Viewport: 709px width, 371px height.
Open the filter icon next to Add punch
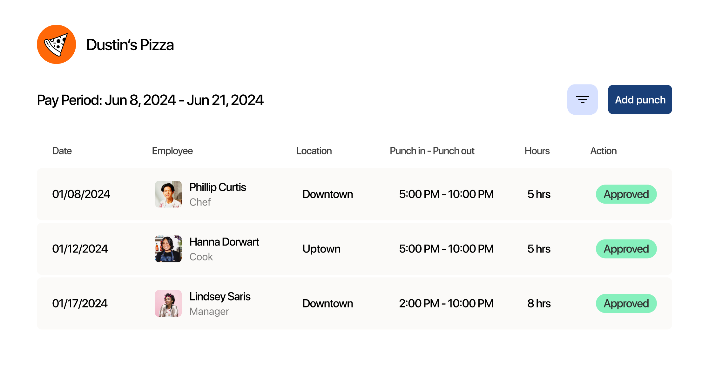pos(582,99)
